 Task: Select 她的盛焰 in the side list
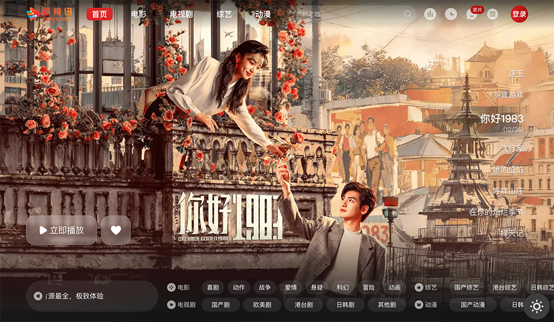(507, 170)
